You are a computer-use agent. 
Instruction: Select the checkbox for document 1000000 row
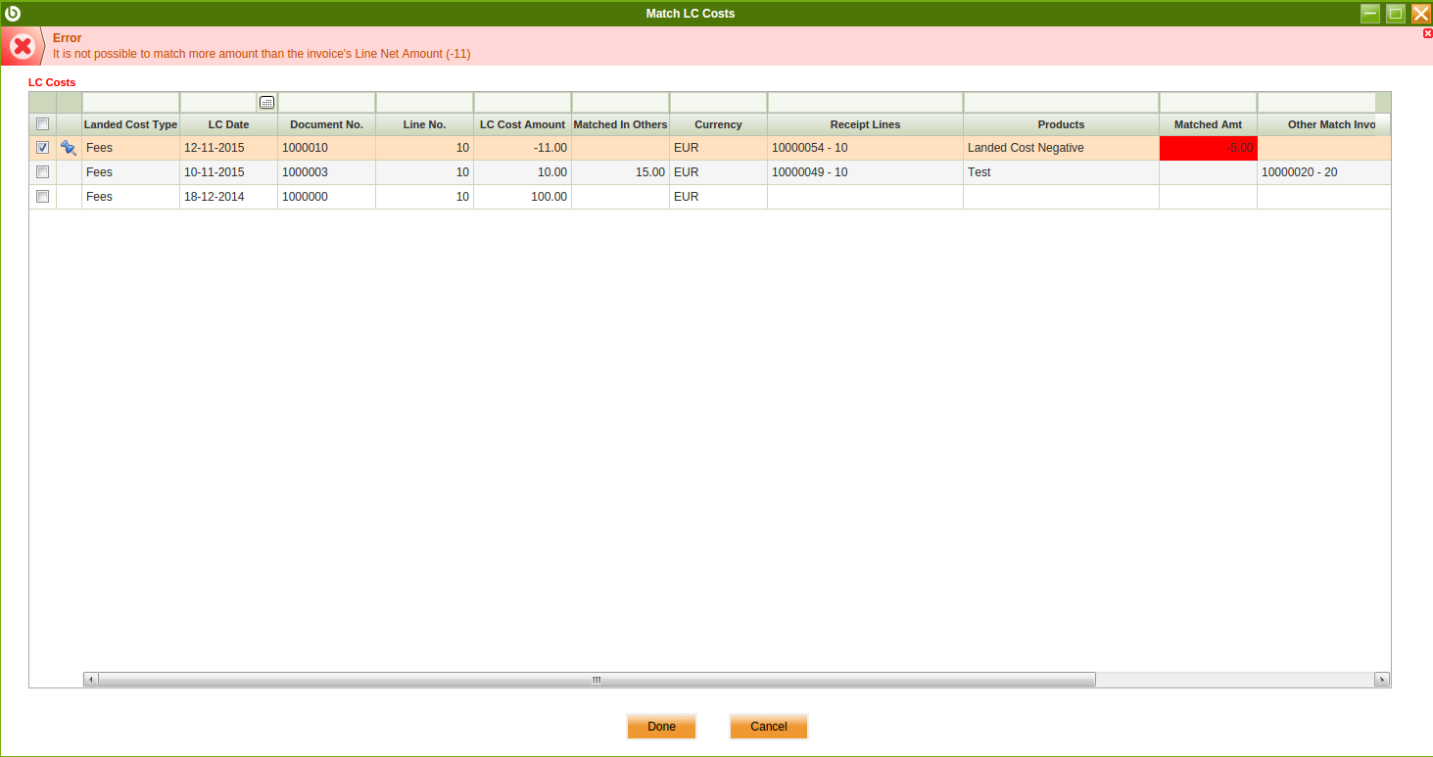click(42, 197)
